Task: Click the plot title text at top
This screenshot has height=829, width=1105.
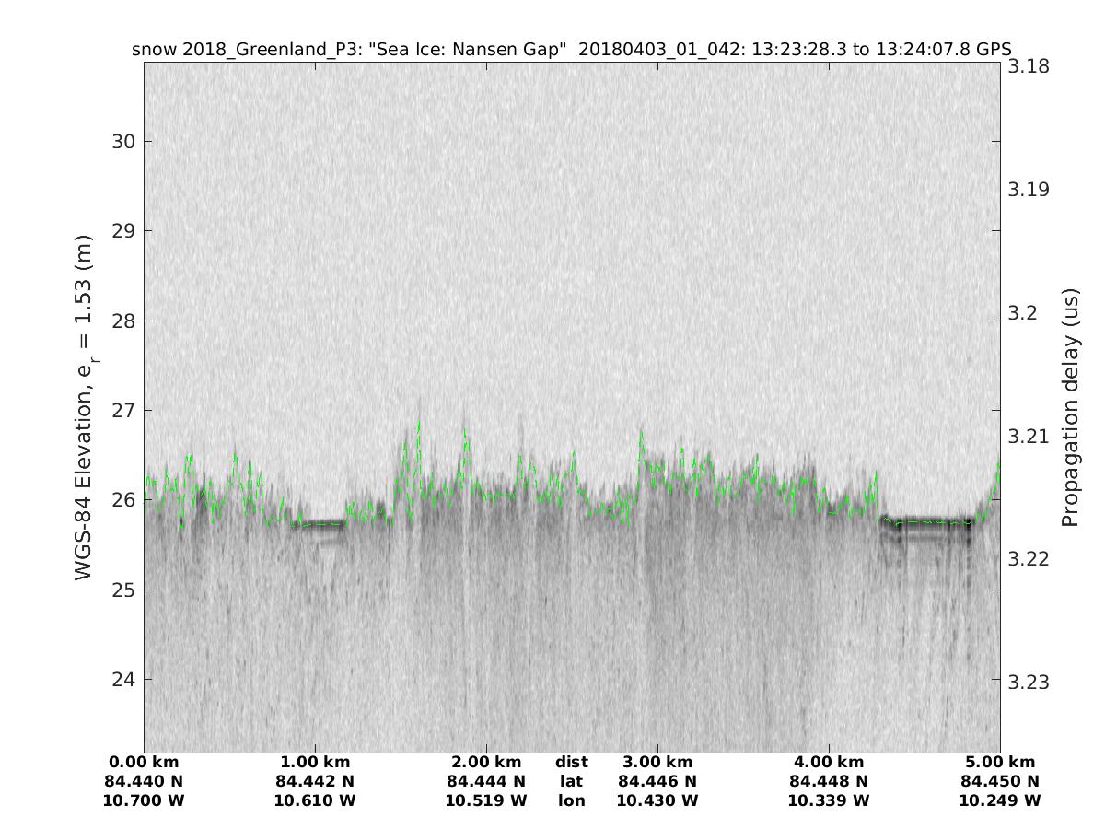Action: 572,49
